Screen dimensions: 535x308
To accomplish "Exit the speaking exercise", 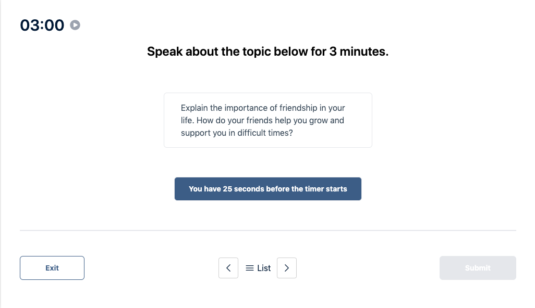I will coord(52,267).
